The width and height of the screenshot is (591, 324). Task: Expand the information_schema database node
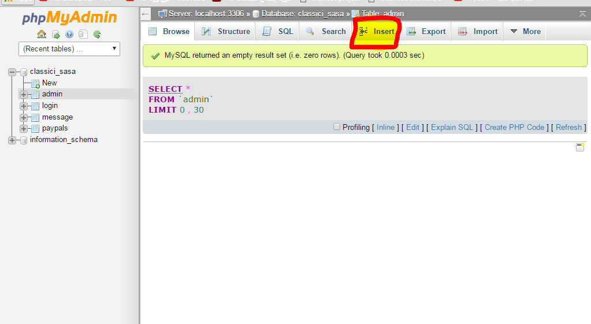pyautogui.click(x=12, y=140)
